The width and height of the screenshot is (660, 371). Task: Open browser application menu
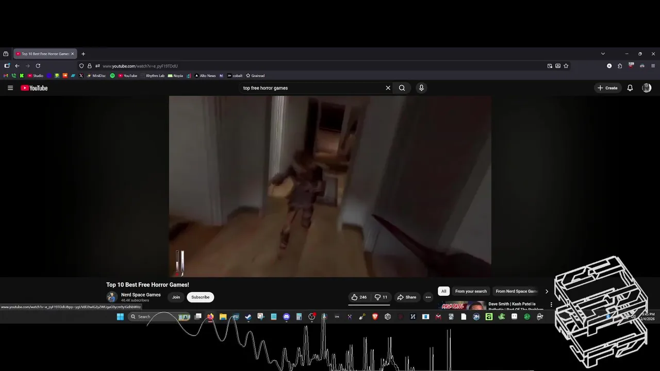[653, 66]
